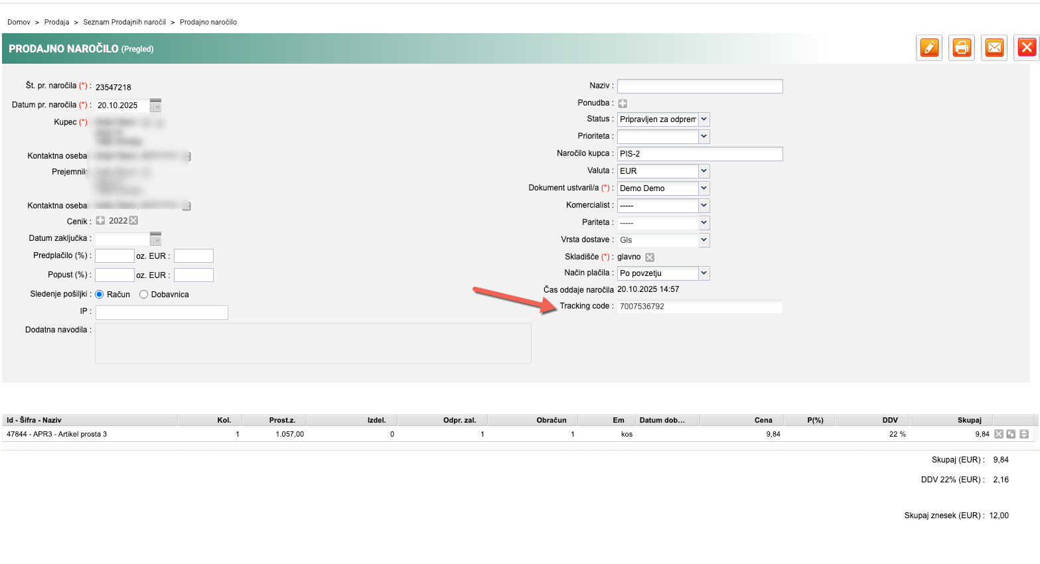The height and width of the screenshot is (564, 1040).
Task: Click plus icon beside Ponudba
Action: (x=623, y=104)
